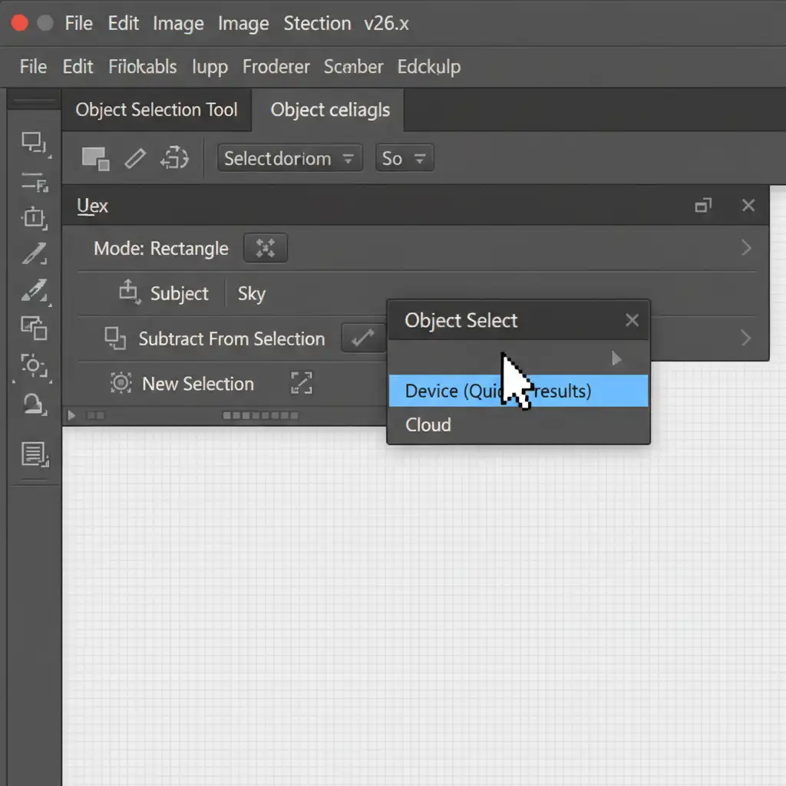Expand the Mode row chevron at right
Viewport: 786px width, 786px height.
tap(745, 248)
